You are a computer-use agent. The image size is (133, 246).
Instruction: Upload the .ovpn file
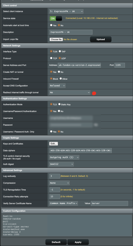tap(101, 39)
